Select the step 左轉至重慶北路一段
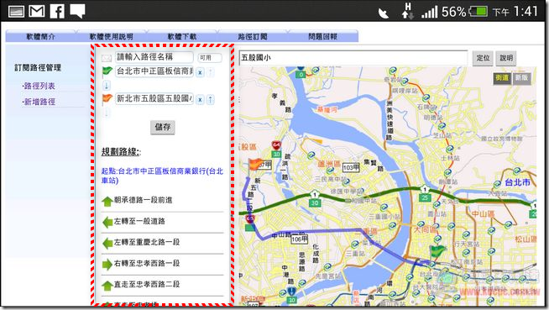Image resolution: width=549 pixels, height=310 pixels. 147,242
